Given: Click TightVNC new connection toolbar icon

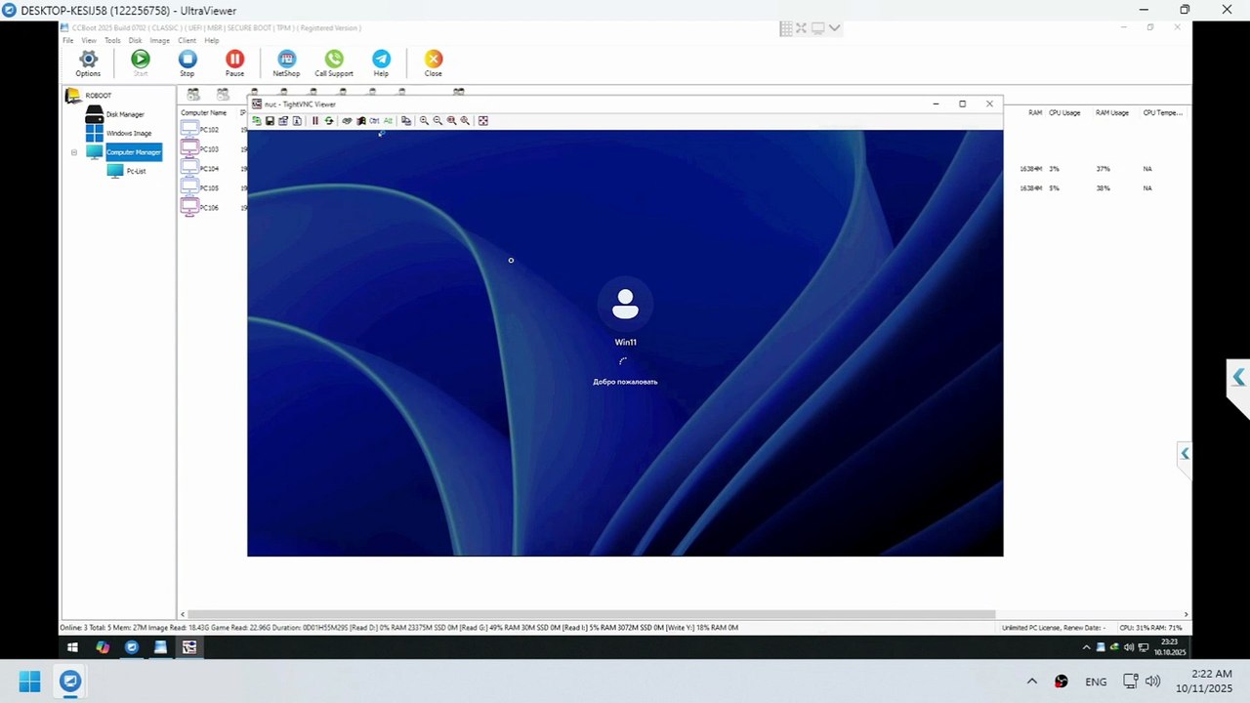Looking at the screenshot, I should pos(257,121).
